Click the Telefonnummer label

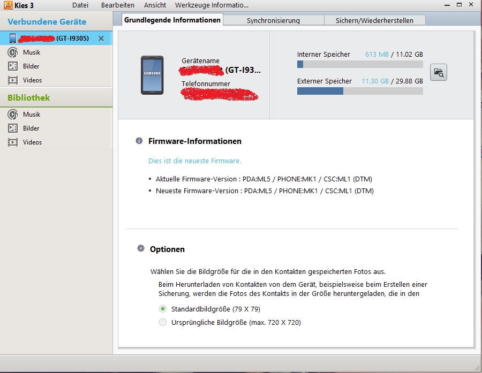pos(206,84)
